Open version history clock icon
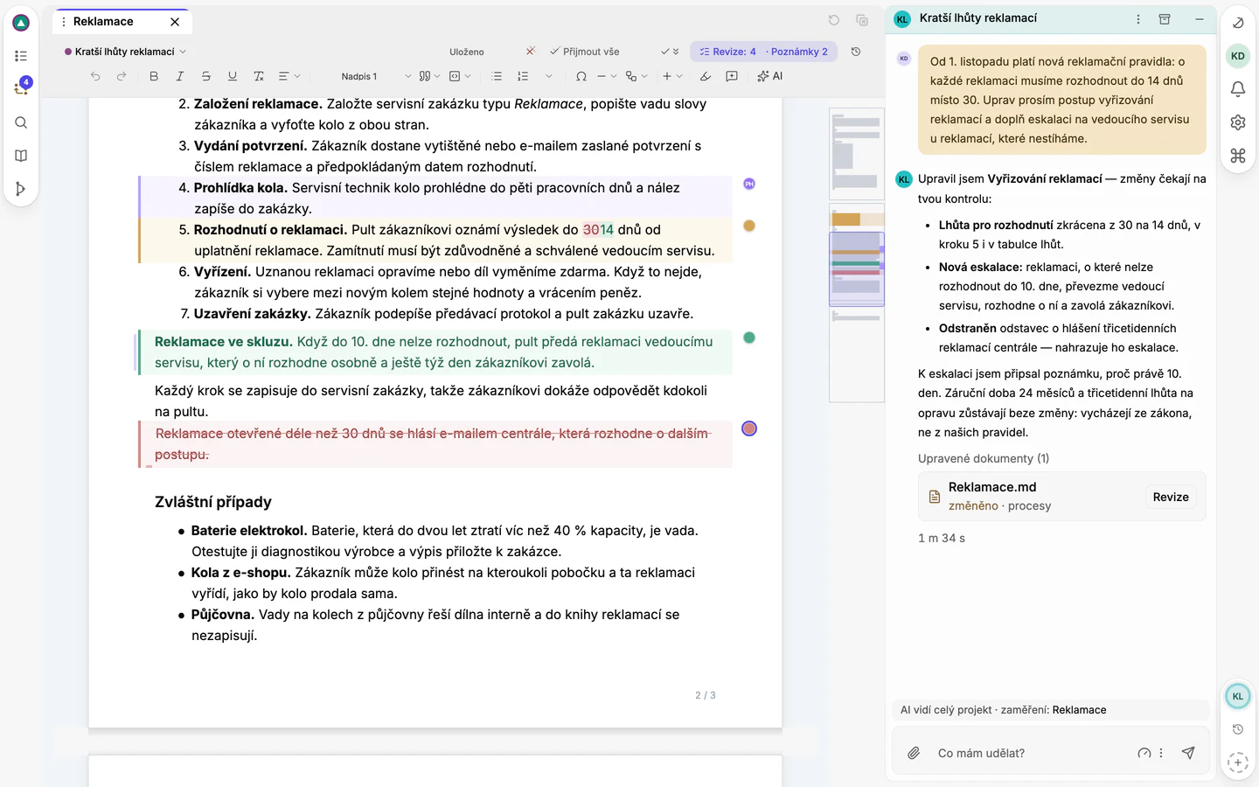Image resolution: width=1259 pixels, height=787 pixels. (x=856, y=52)
